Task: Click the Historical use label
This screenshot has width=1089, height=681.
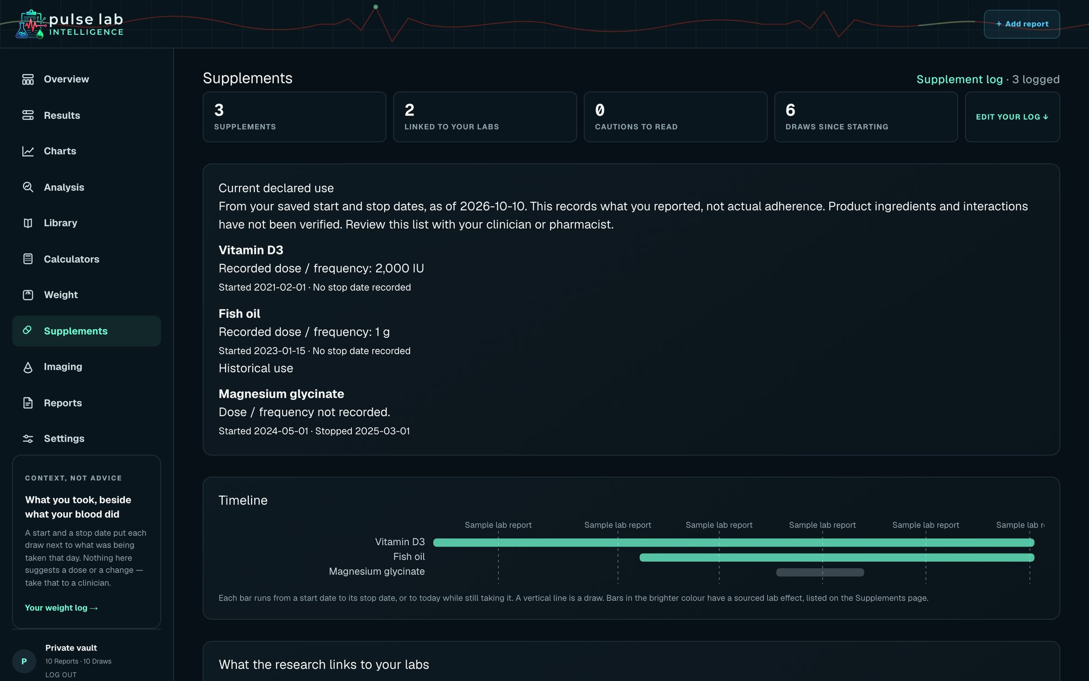Action: [x=256, y=368]
